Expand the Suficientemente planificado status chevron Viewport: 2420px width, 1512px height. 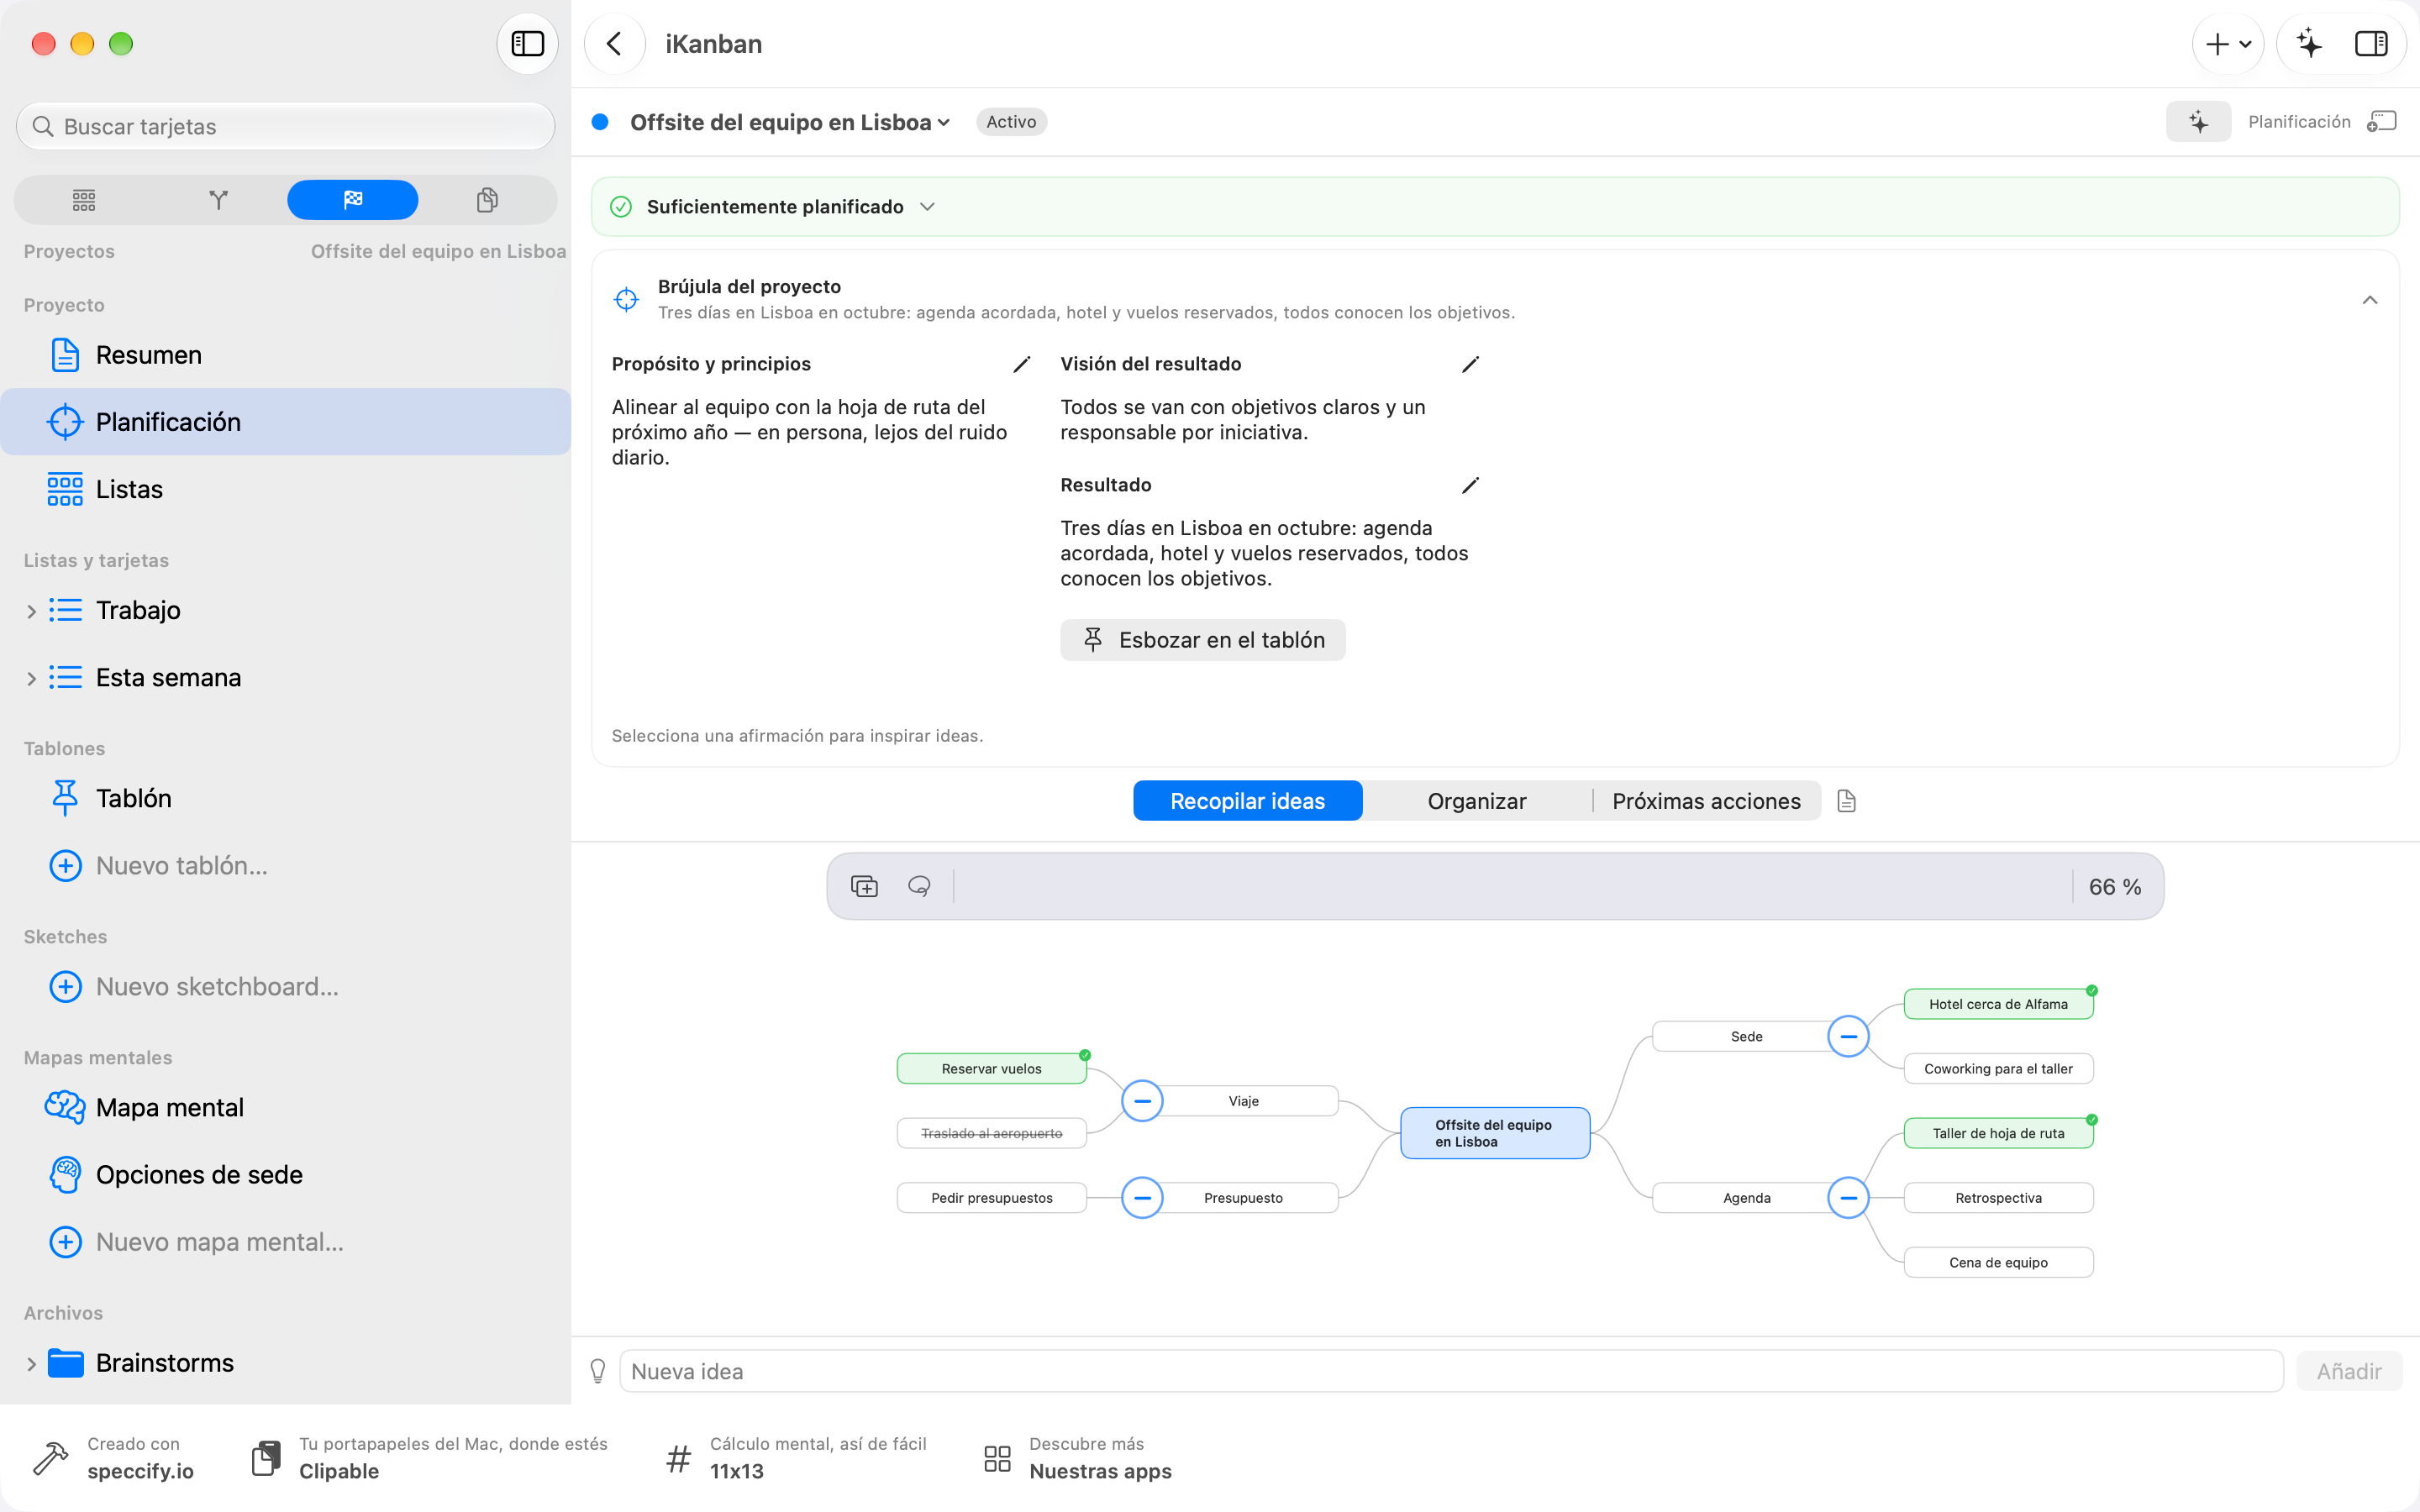tap(927, 207)
